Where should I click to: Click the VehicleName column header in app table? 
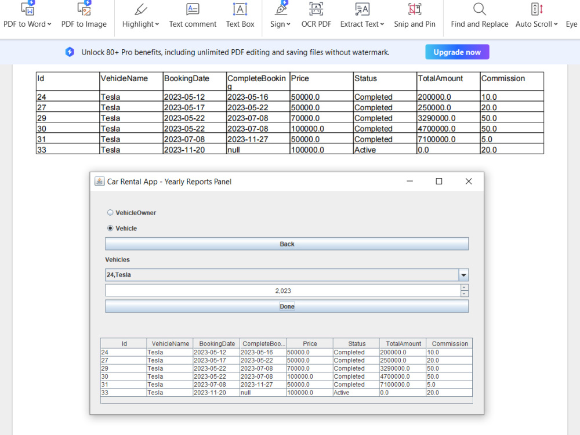tap(170, 343)
